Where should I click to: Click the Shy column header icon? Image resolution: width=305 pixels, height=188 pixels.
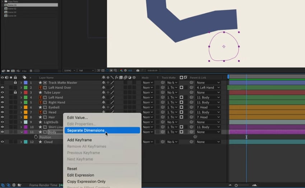tap(103, 77)
